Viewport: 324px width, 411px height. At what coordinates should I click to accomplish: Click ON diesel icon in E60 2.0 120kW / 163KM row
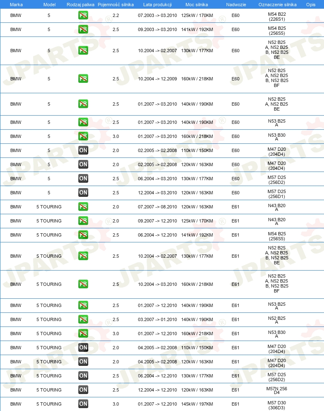[x=83, y=164]
